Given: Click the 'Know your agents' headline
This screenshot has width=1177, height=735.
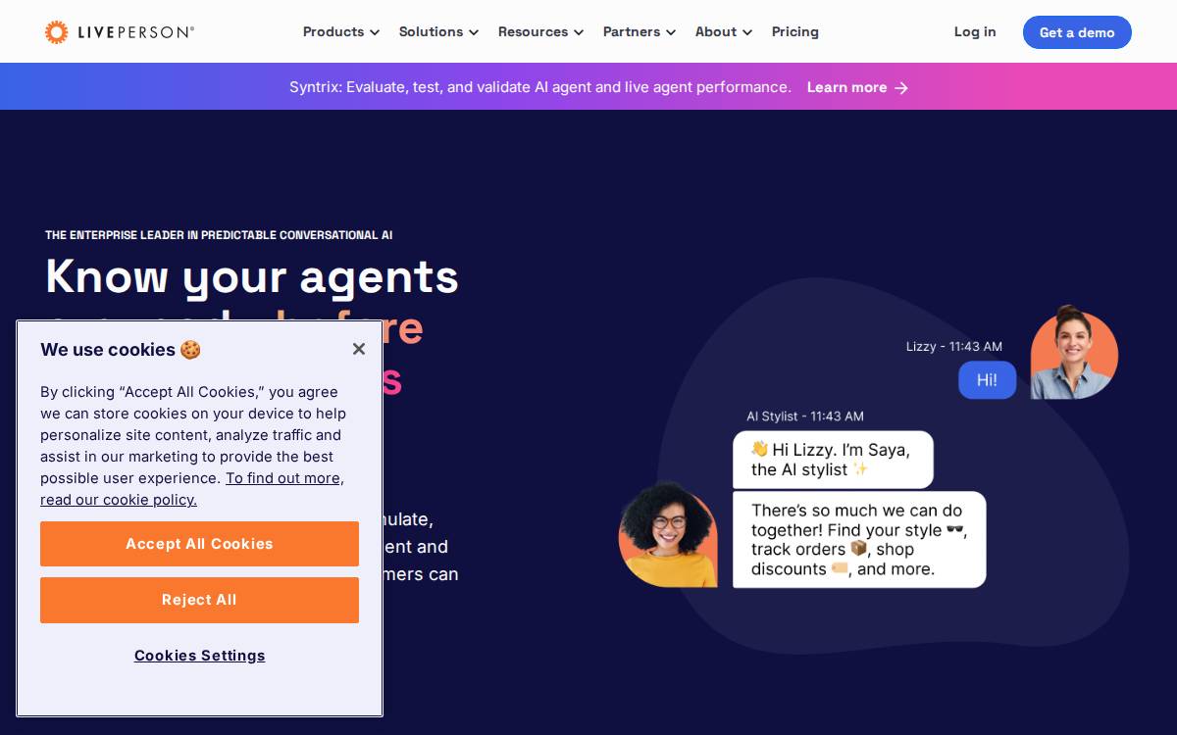Looking at the screenshot, I should point(252,276).
